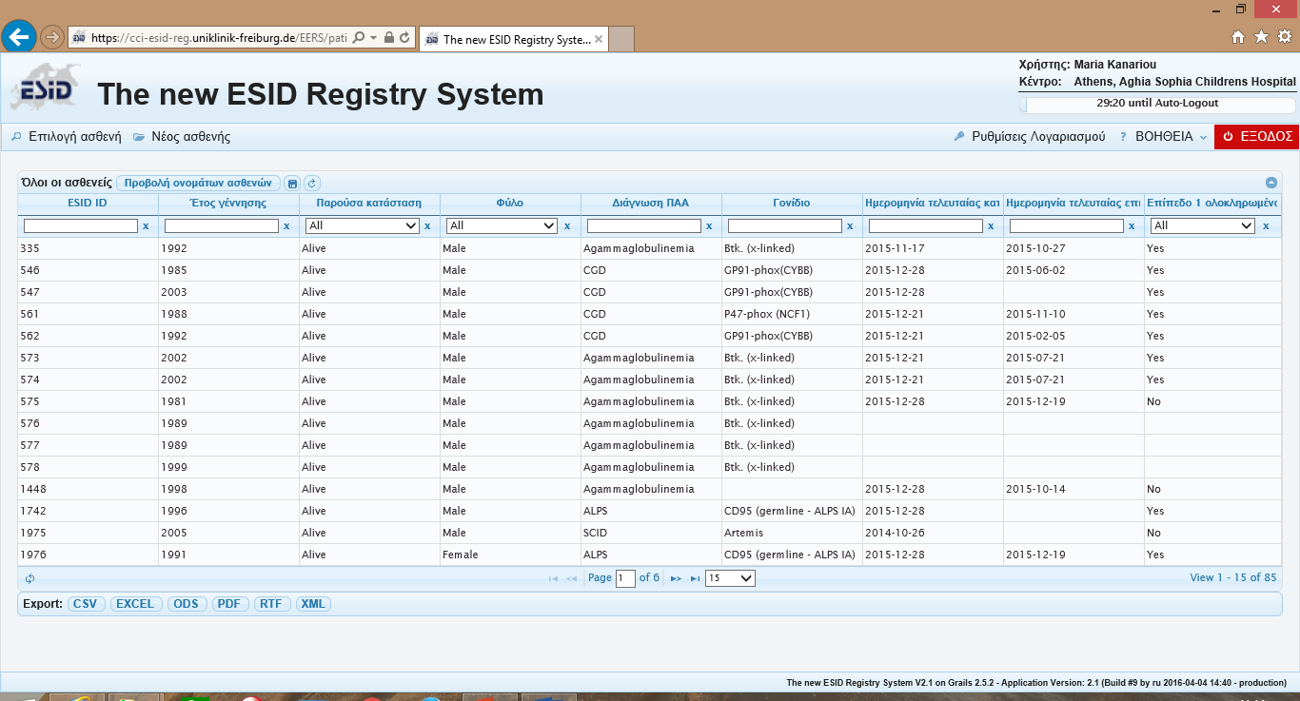Viewport: 1300px width, 701px height.
Task: Click the Έτος γέννησης filter input
Action: click(222, 226)
